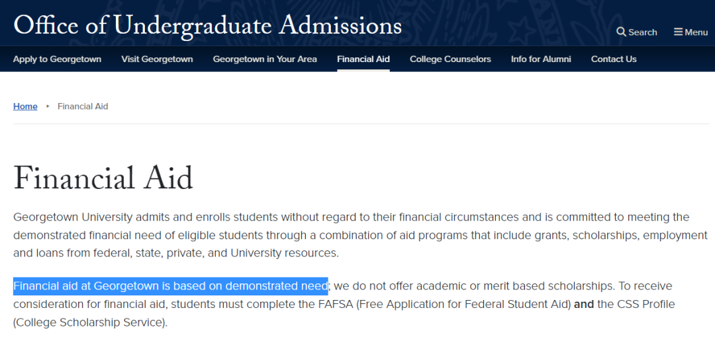Click the Search magnifier icon
This screenshot has width=715, height=337.
[x=621, y=32]
